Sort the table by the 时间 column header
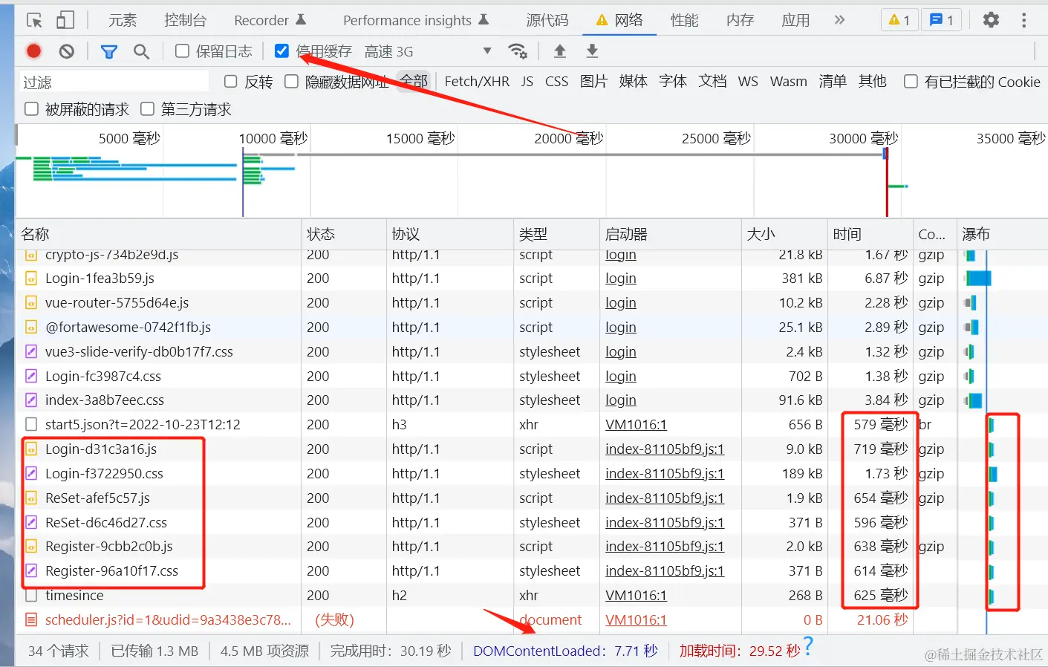The height and width of the screenshot is (667, 1048). pyautogui.click(x=870, y=235)
